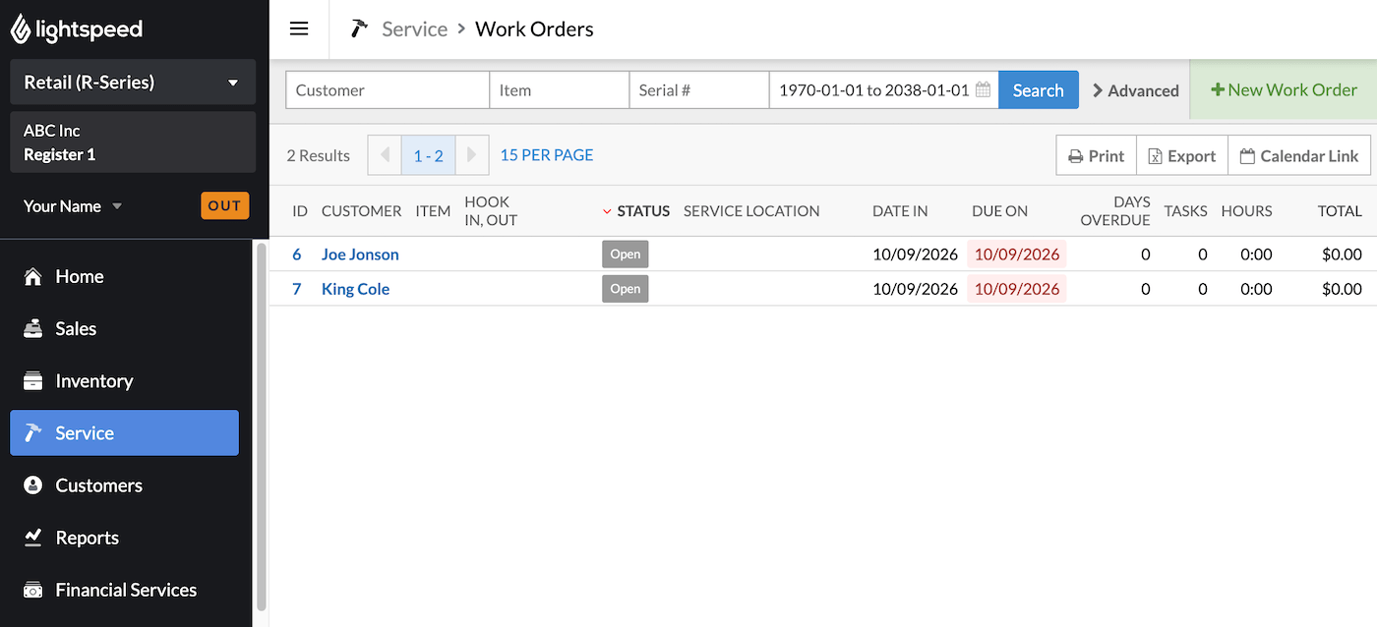Focus the Serial # search field
Screen dimensions: 1377x627
click(699, 89)
